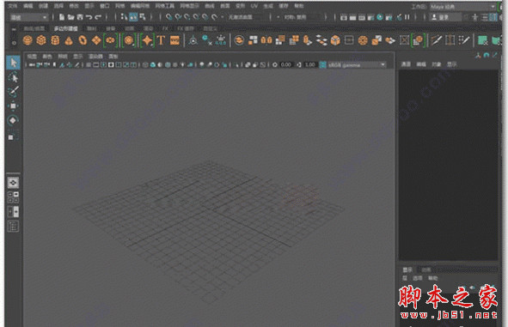Toggle snap to grids magnet icon
Image resolution: width=508 pixels, height=327 pixels.
[x=168, y=17]
